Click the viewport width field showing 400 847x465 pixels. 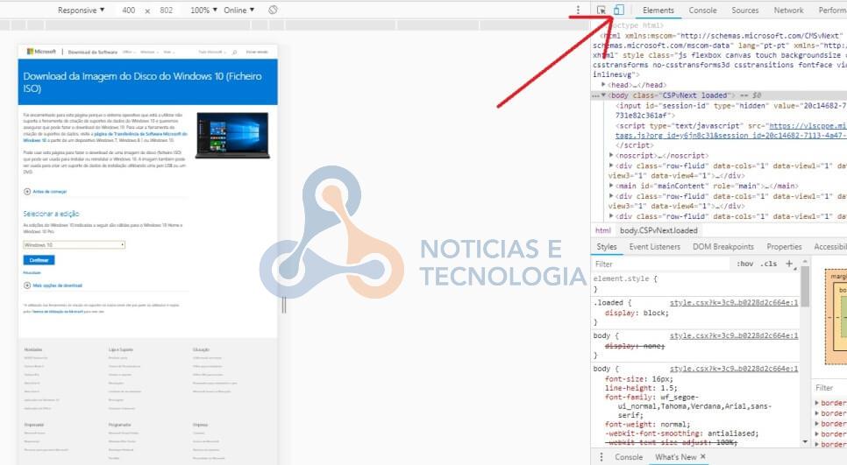[x=129, y=11]
